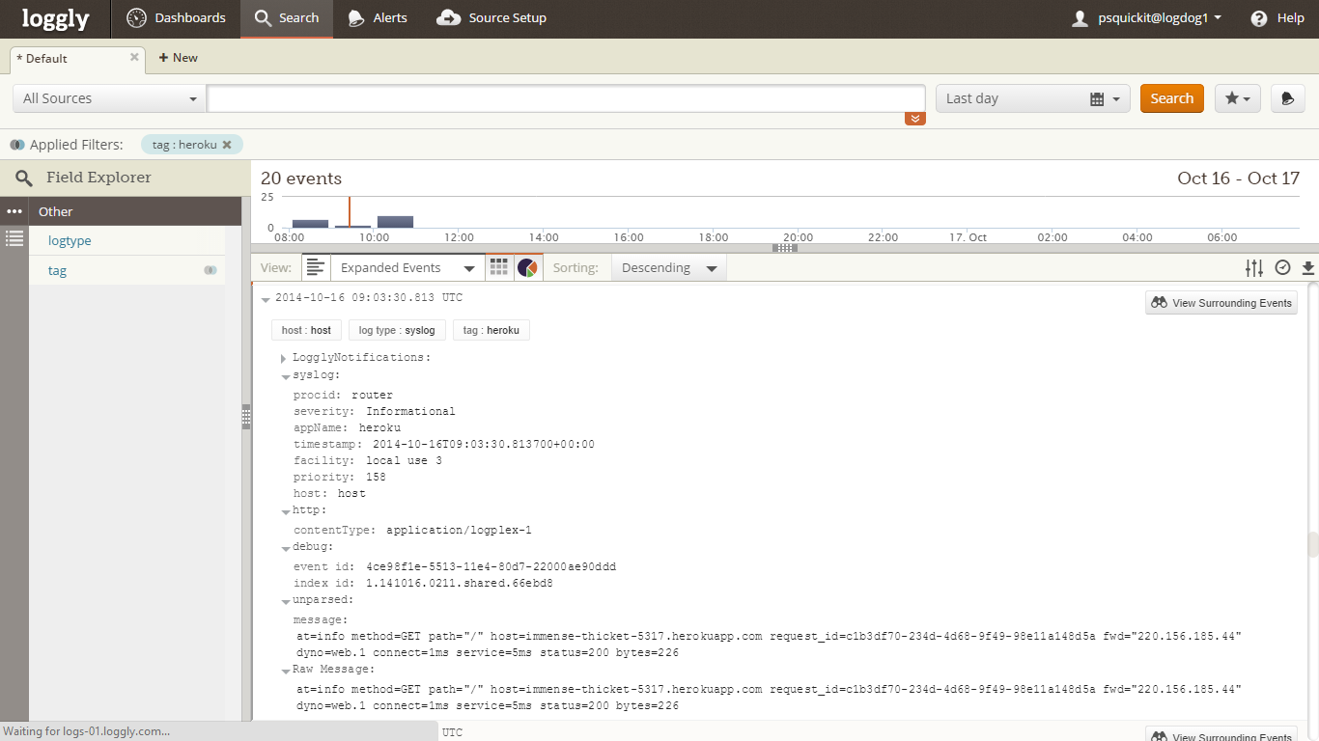Open the Last day time range dropdown
Image resolution: width=1319 pixels, height=741 pixels.
tap(1032, 98)
